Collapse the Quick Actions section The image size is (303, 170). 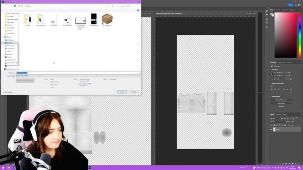(271, 96)
